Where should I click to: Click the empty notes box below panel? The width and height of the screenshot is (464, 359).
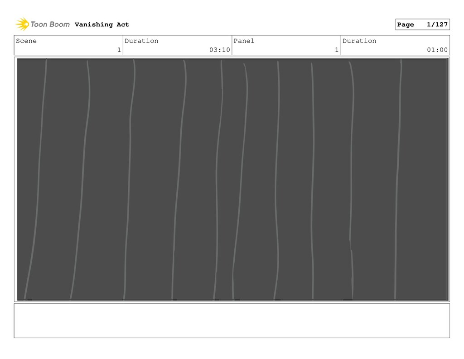[x=232, y=321]
